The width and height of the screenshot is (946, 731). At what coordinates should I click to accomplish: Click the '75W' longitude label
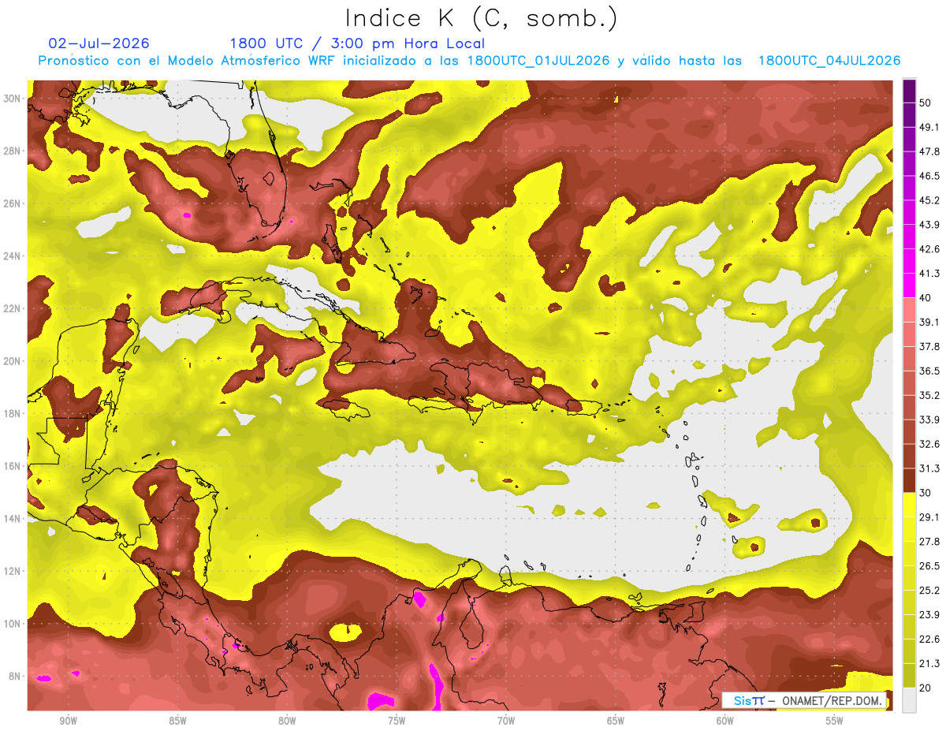tap(397, 722)
